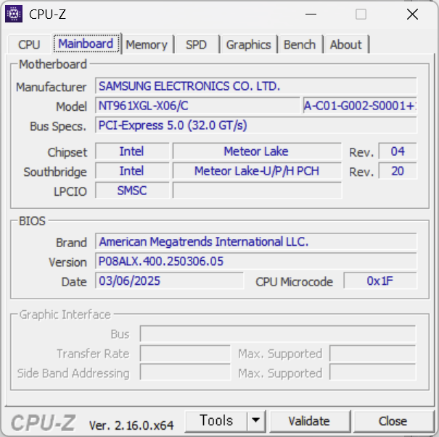Click the Manufacturer label
439x437 pixels.
52,87
